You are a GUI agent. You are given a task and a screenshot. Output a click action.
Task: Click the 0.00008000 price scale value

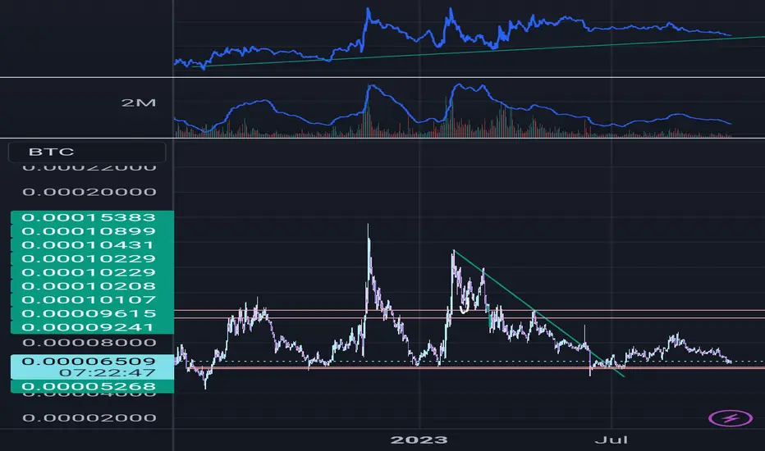tap(89, 343)
